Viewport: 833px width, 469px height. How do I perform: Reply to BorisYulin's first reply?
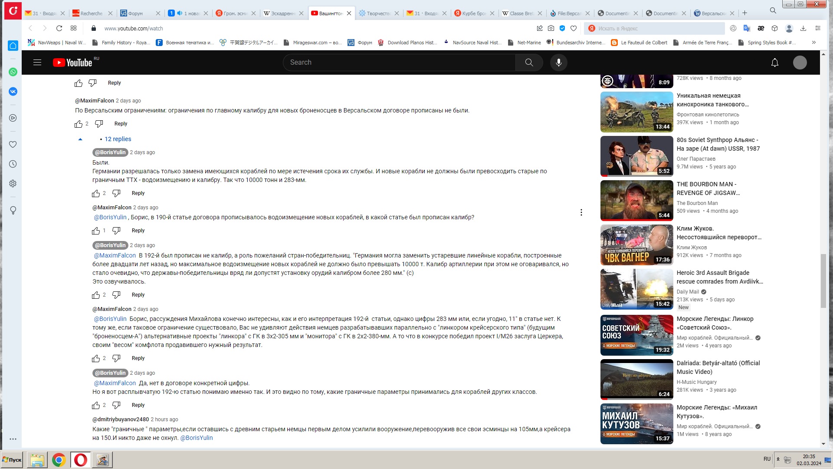[138, 193]
